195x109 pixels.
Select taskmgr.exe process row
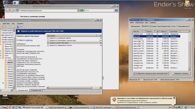coord(157,61)
